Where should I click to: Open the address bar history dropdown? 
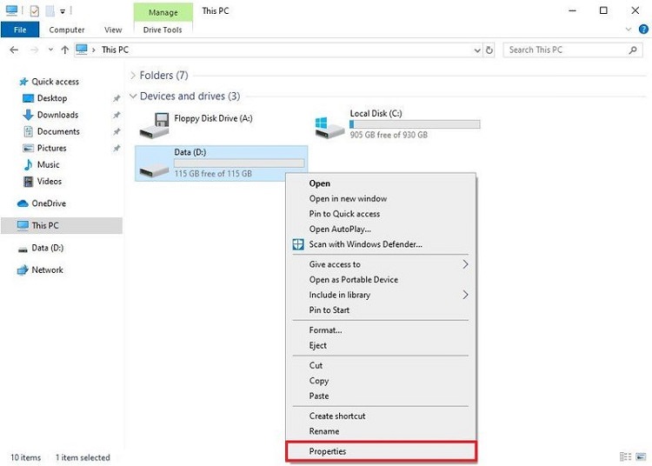pyautogui.click(x=476, y=50)
